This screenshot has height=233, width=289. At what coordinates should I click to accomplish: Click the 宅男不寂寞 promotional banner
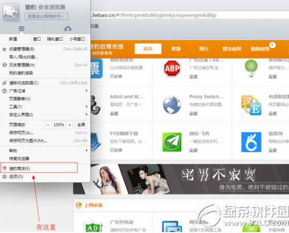[181, 179]
